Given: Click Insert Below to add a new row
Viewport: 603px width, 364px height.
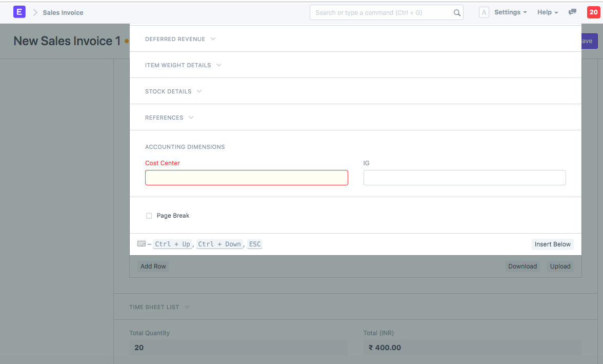Looking at the screenshot, I should (x=552, y=244).
